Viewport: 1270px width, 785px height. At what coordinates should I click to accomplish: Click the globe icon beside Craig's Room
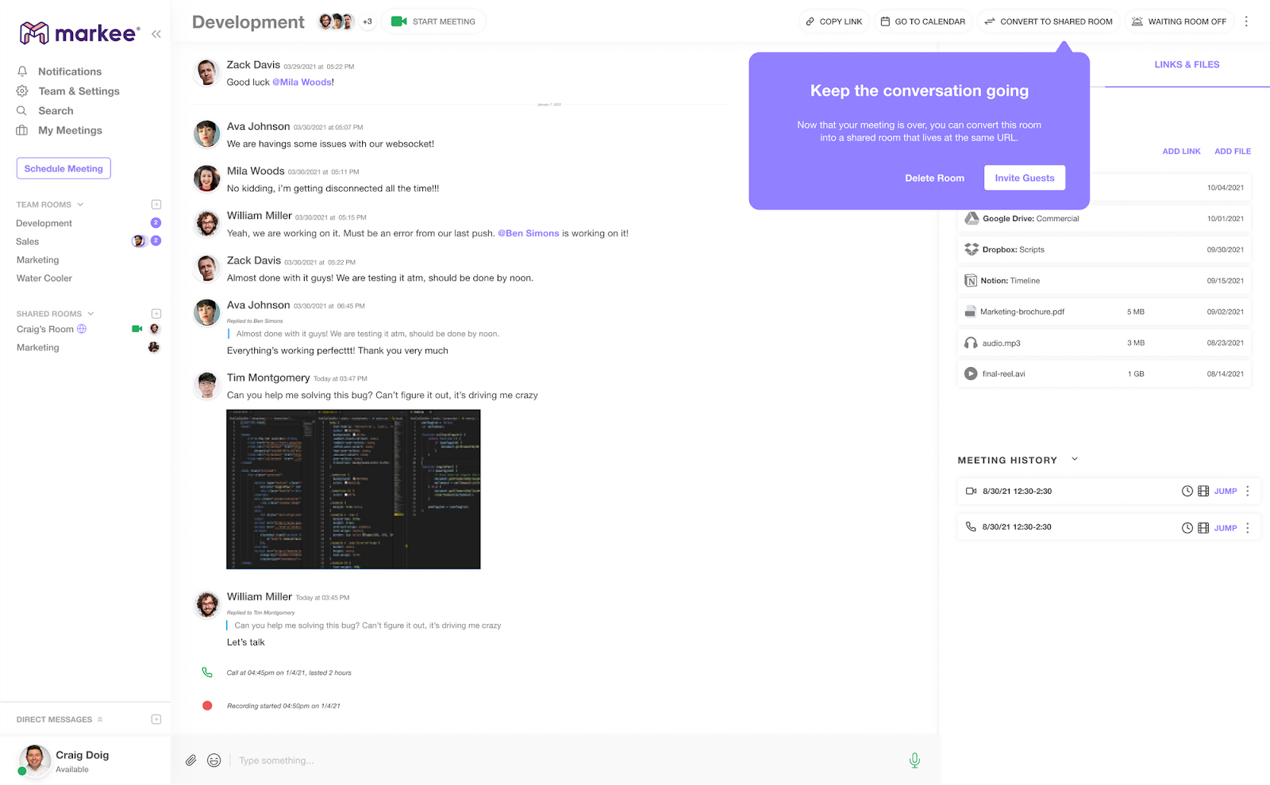click(82, 329)
